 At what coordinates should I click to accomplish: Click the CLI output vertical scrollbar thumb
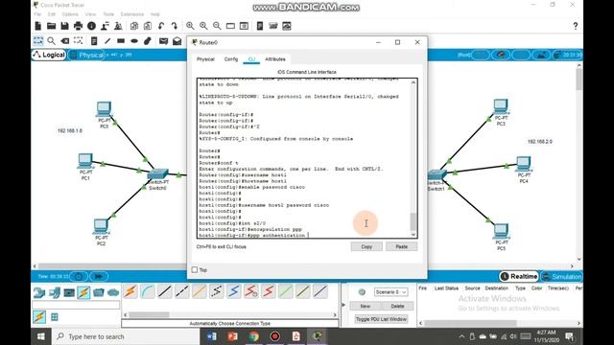coord(413,221)
